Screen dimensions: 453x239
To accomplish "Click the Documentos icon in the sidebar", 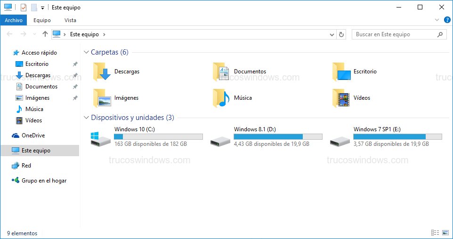I will point(19,87).
